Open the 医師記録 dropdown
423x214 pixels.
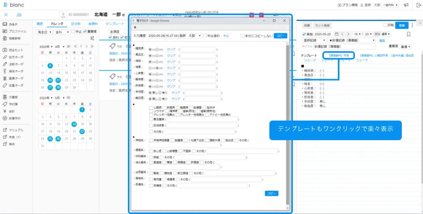click(314, 40)
